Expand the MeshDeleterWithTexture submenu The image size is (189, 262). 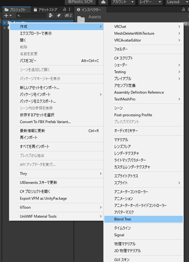pyautogui.click(x=143, y=33)
